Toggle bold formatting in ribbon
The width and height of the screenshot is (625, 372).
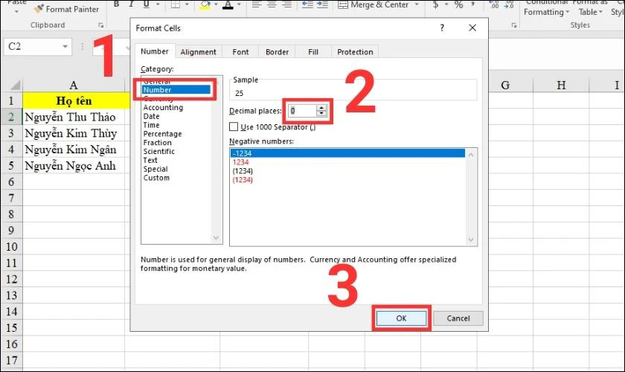click(116, 4)
